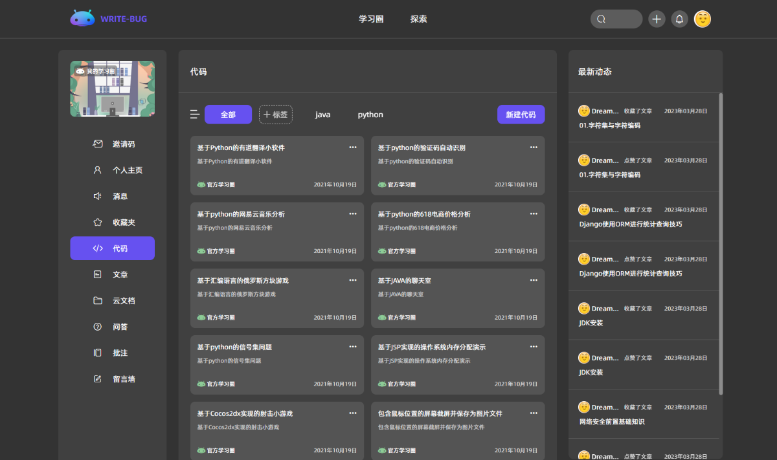Viewport: 777px width, 460px height.
Task: Click the 文章 document icon
Action: click(x=98, y=274)
